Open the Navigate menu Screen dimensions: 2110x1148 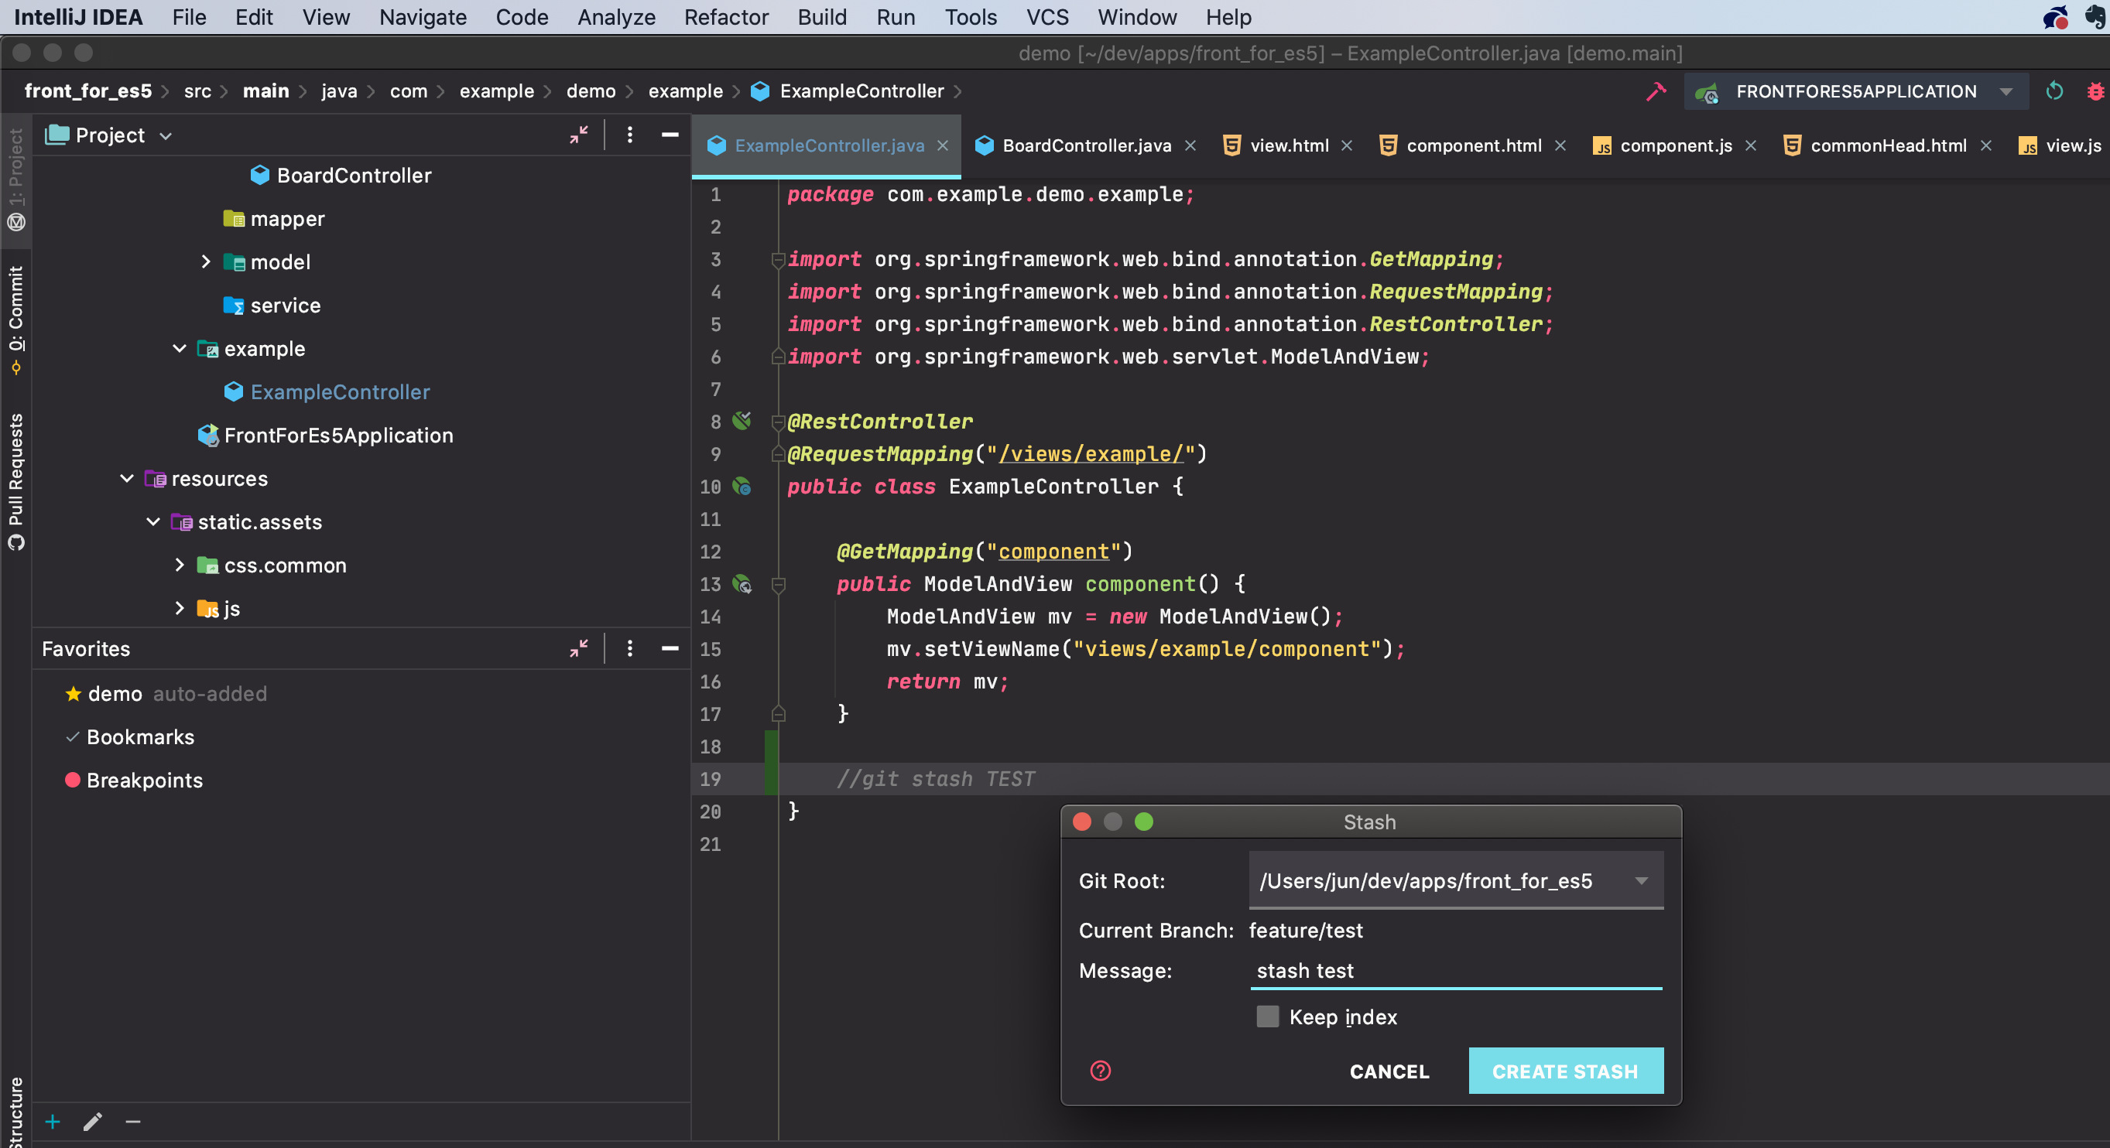[x=423, y=17]
